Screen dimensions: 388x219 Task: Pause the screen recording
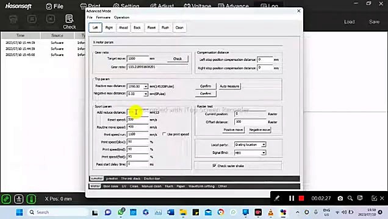(292, 198)
